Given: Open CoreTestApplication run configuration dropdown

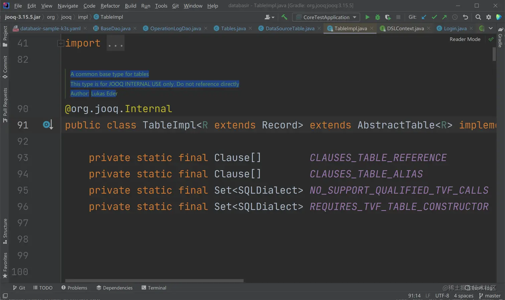Looking at the screenshot, I should coord(326,17).
